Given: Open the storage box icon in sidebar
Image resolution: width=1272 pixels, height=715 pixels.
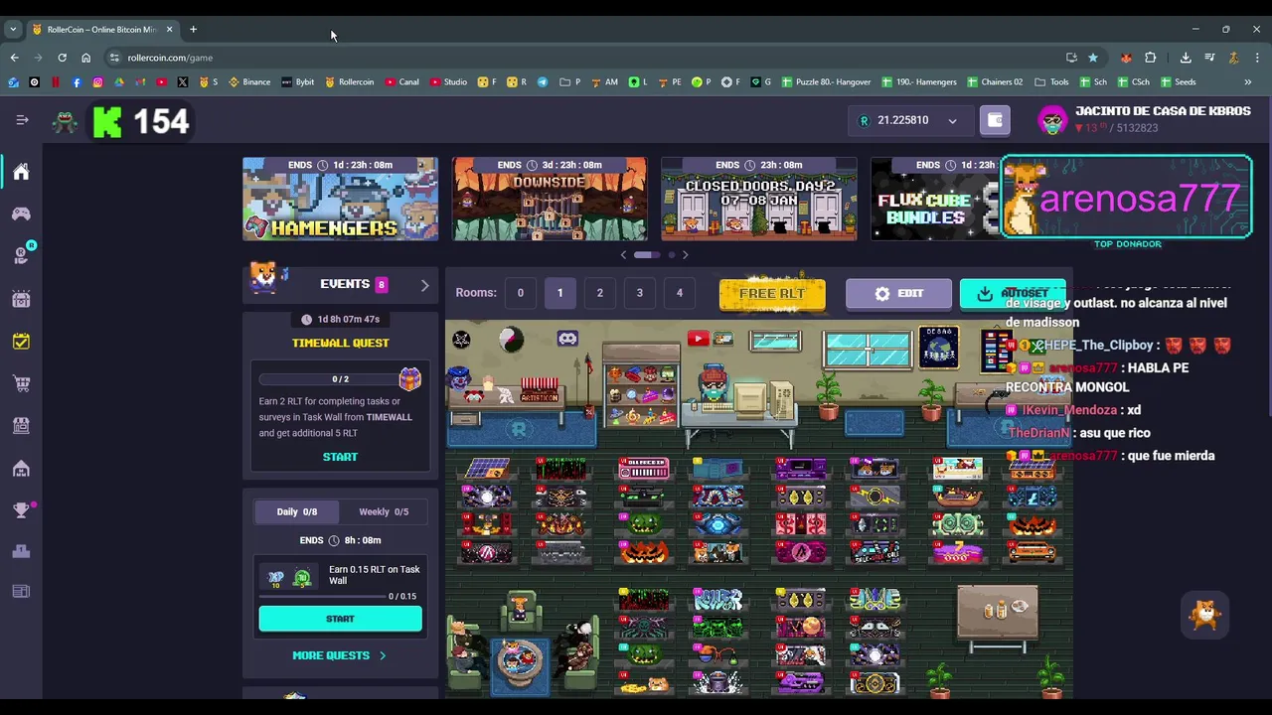Looking at the screenshot, I should [21, 299].
